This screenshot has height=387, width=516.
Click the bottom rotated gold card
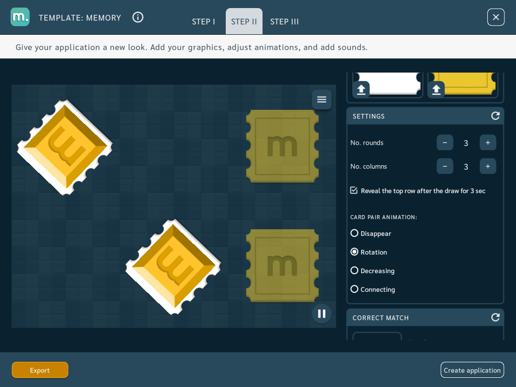tap(173, 267)
